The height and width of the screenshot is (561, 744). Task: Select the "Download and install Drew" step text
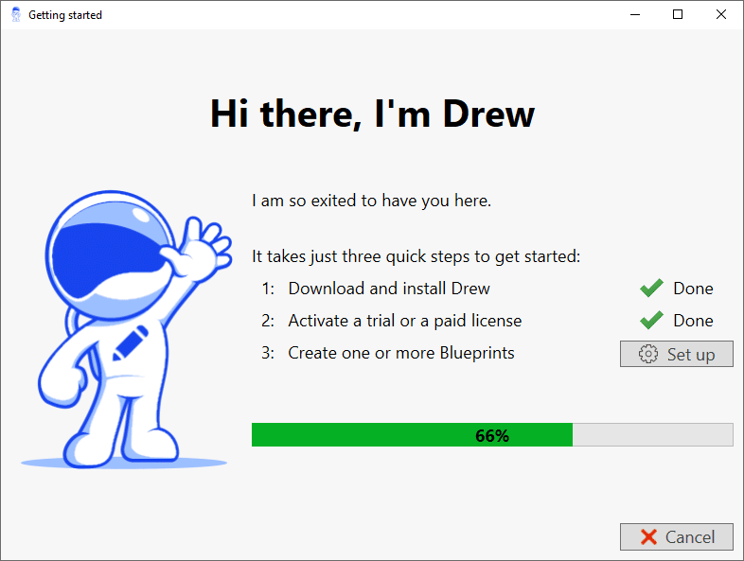tap(389, 289)
